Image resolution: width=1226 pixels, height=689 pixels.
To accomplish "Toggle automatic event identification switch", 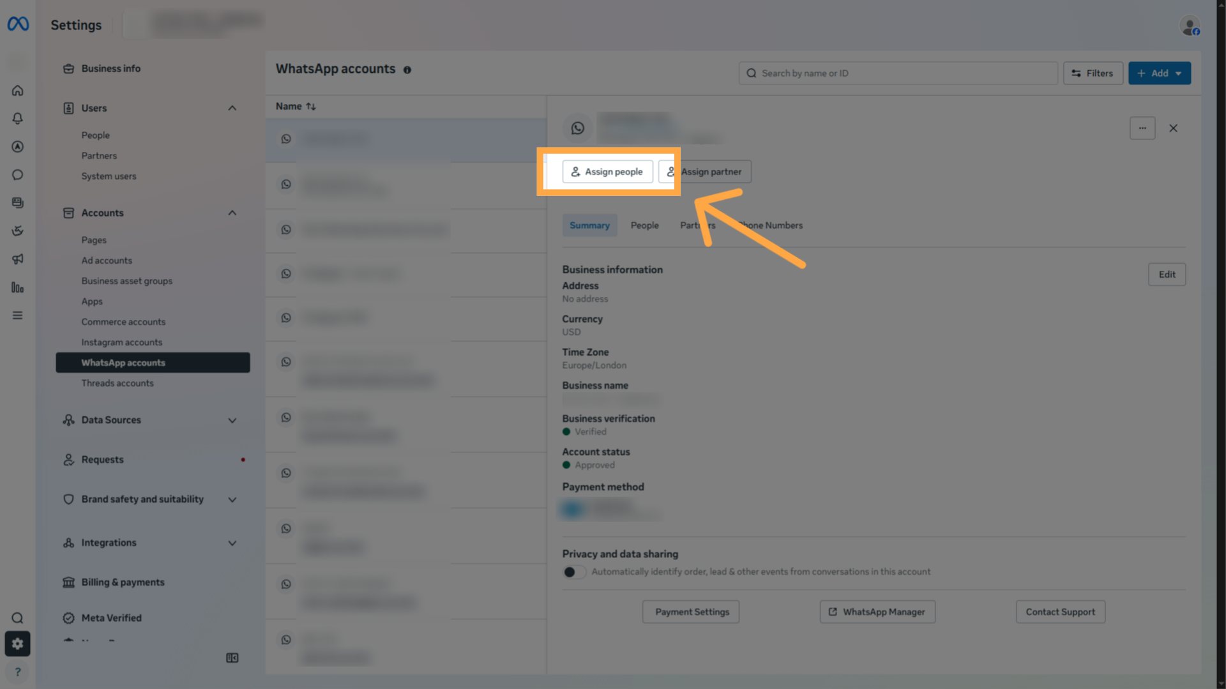I will [x=574, y=572].
